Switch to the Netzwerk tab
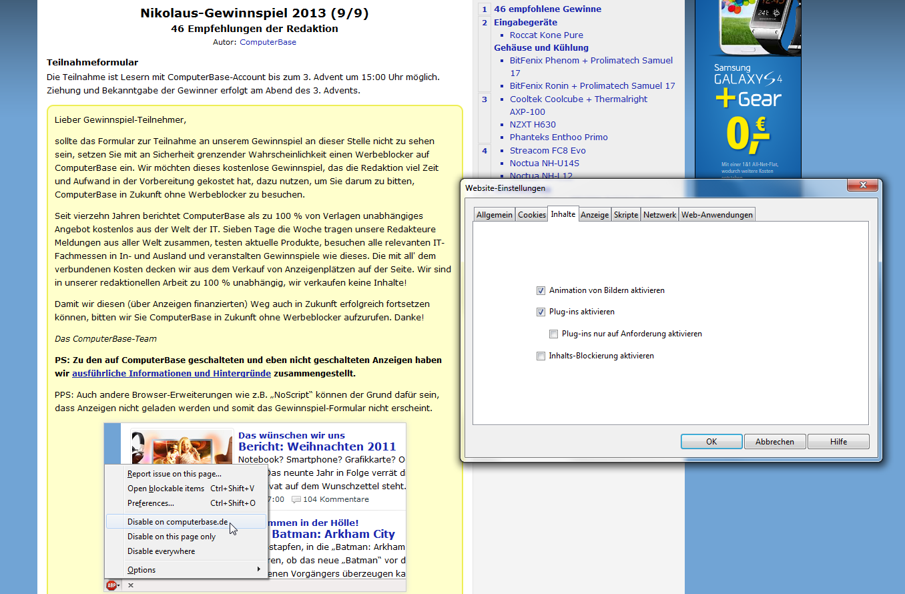Screen dimensions: 905x594 point(660,215)
